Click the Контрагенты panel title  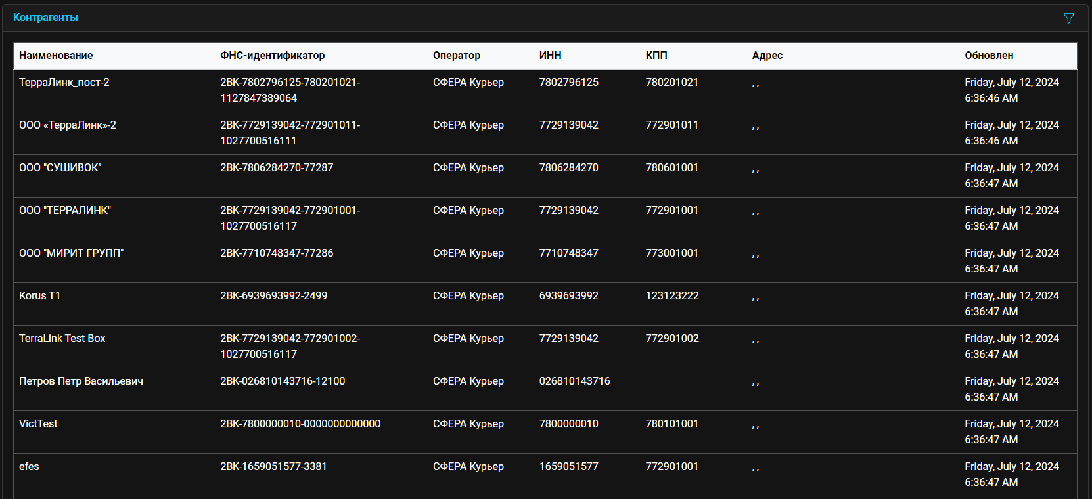pos(45,18)
